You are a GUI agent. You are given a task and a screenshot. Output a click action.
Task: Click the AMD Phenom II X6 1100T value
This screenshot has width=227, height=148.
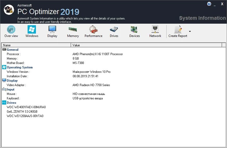(x=98, y=54)
